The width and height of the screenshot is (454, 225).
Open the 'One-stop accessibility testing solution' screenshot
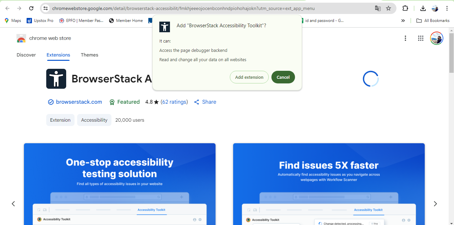120,184
